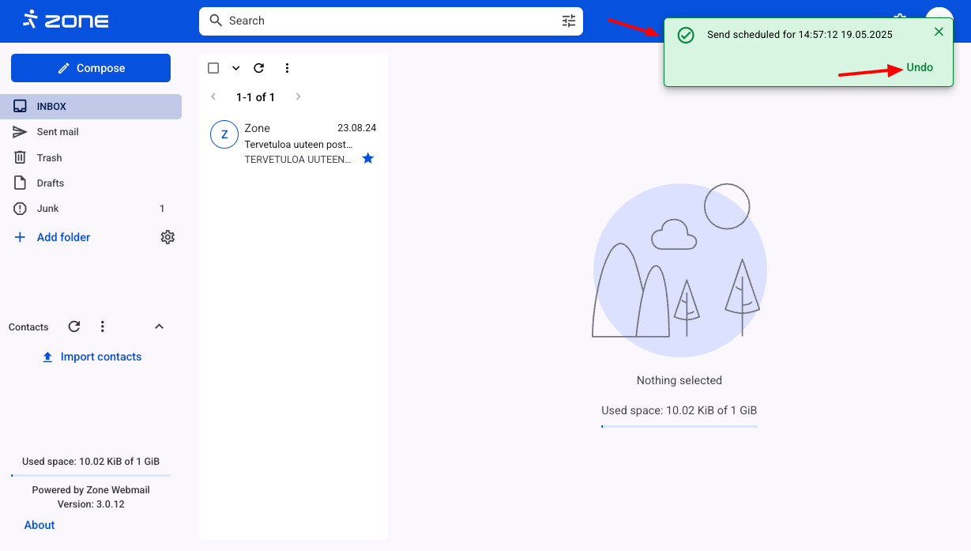Toggle the star on Zone message
971x551 pixels.
coord(367,159)
